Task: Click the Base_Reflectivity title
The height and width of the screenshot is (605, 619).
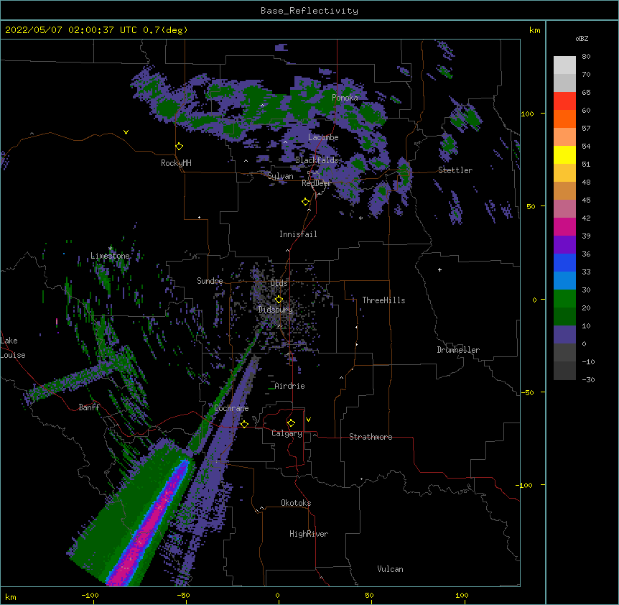Action: 309,11
